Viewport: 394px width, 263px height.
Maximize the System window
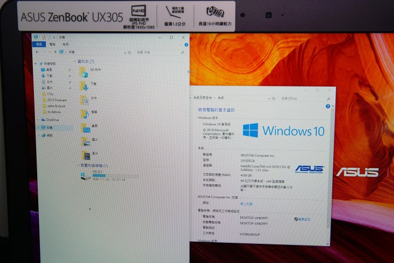(317, 90)
